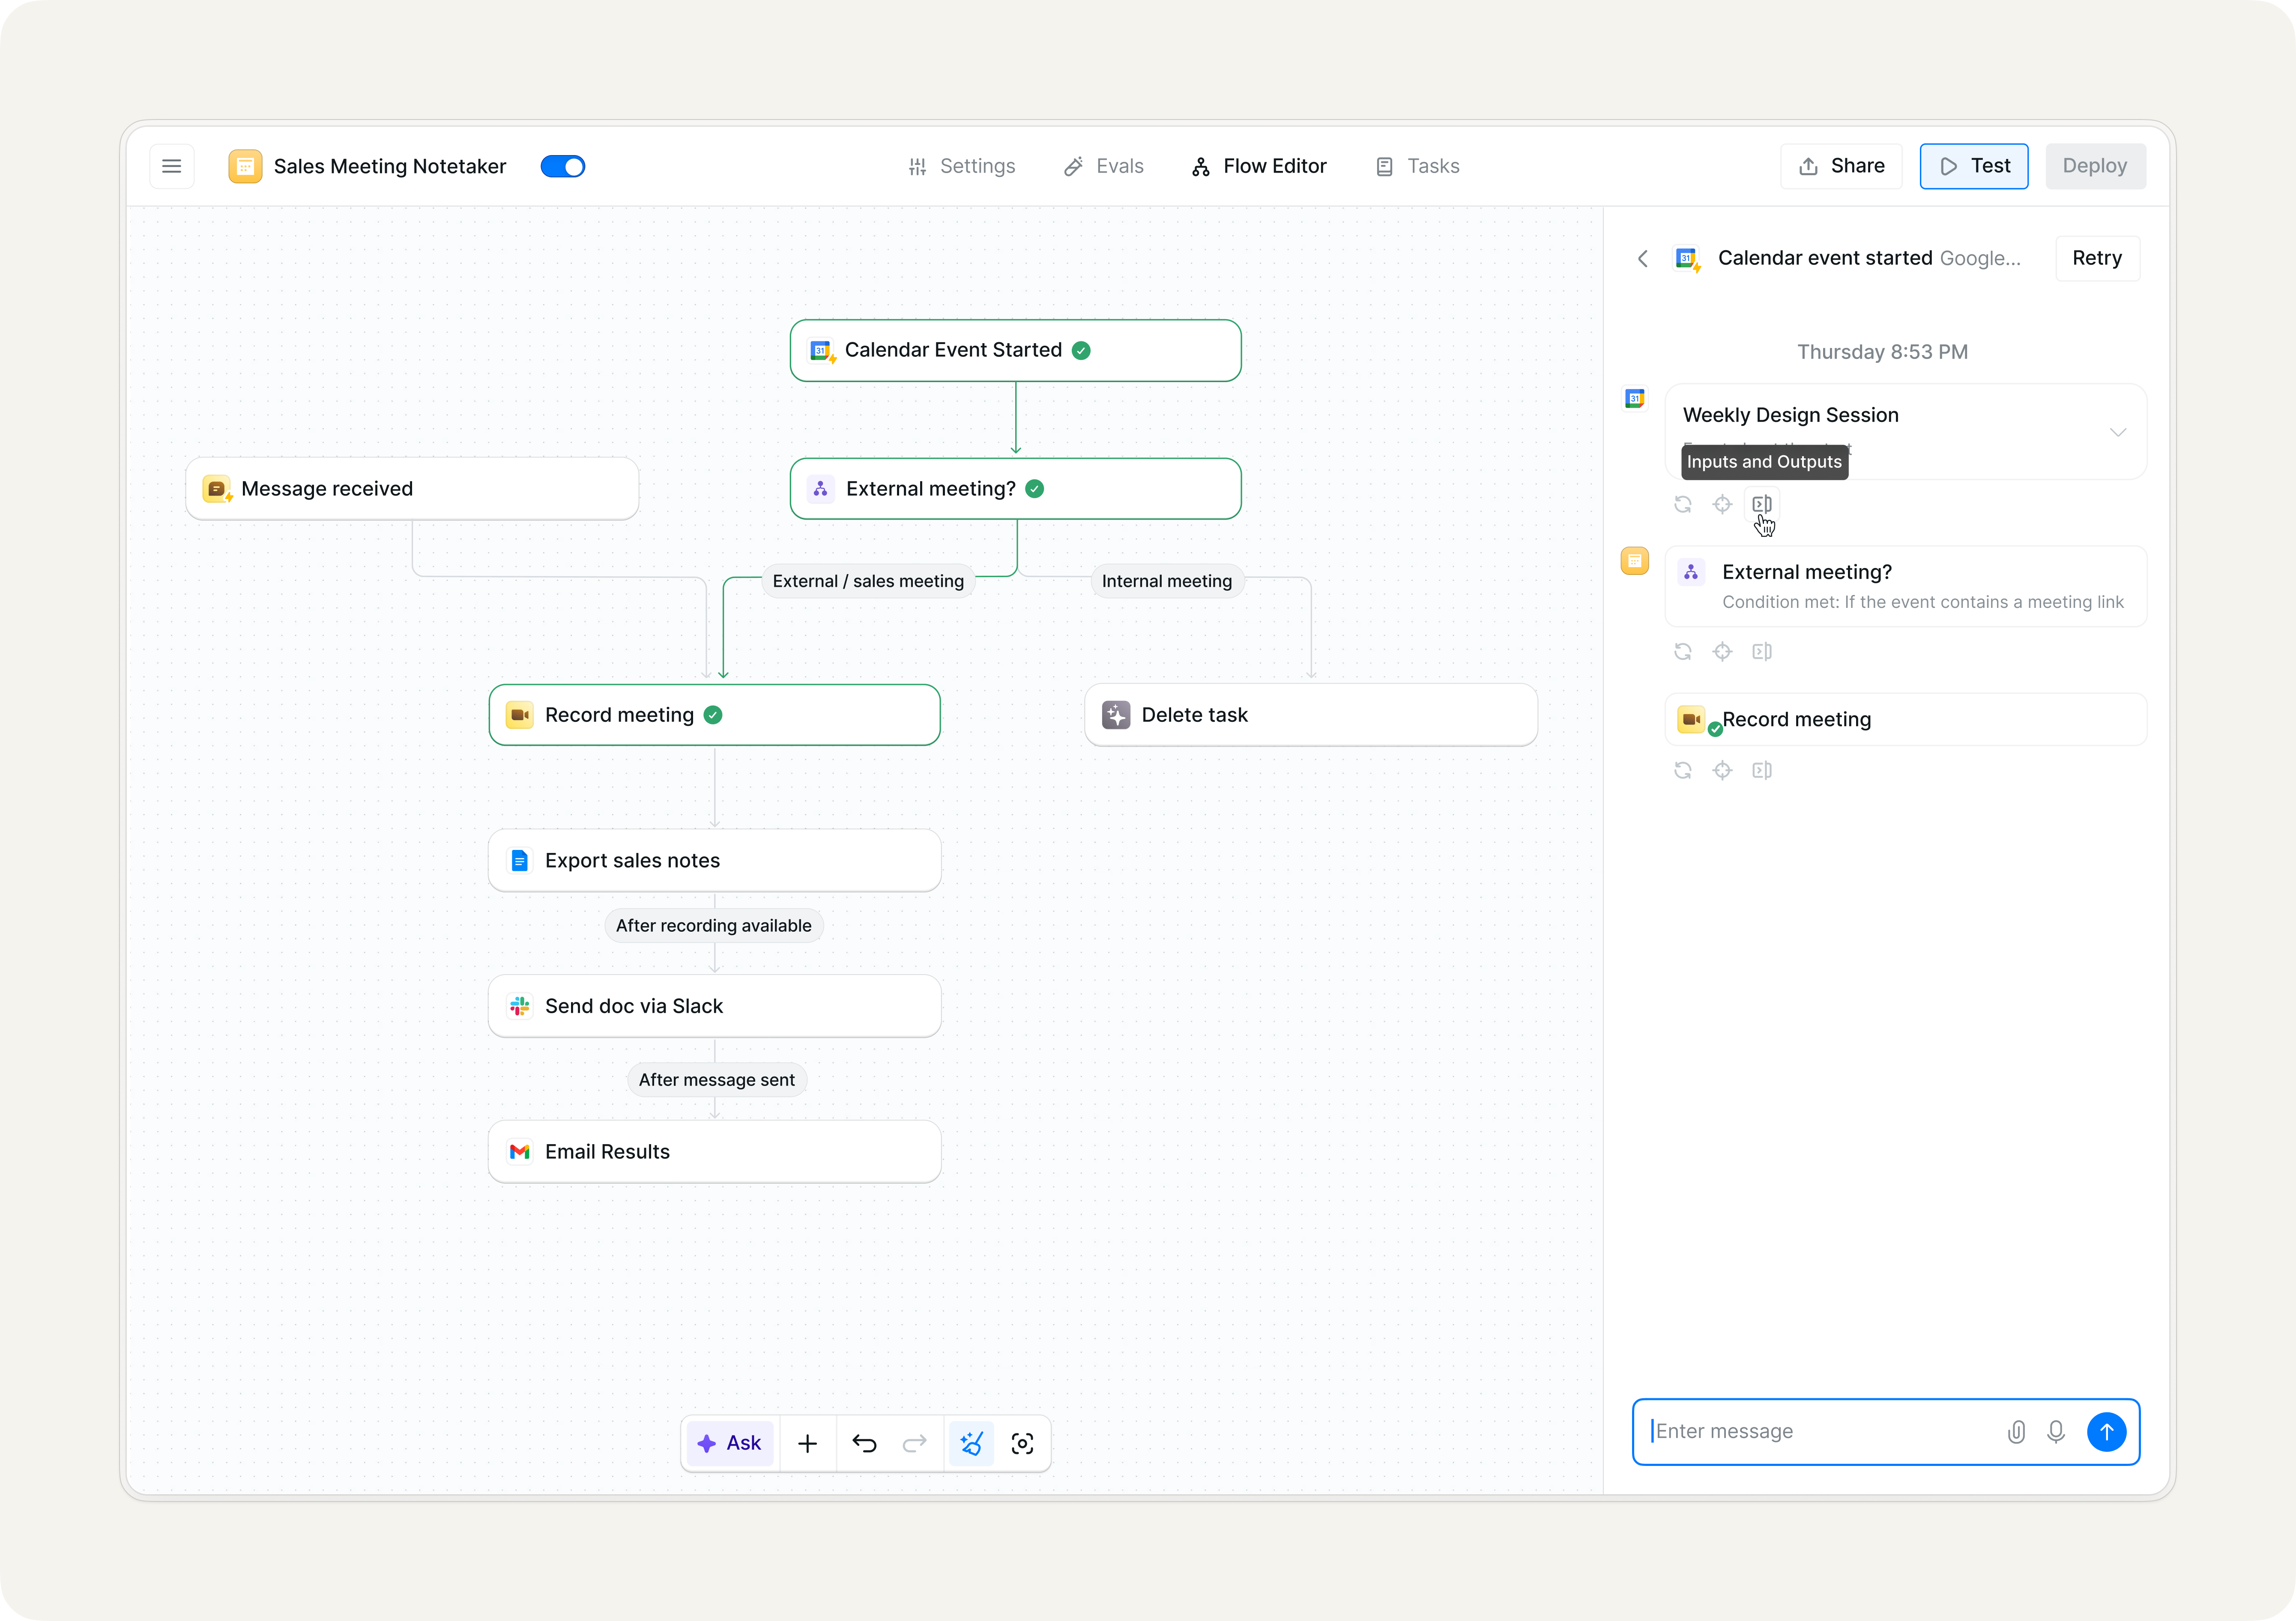2296x1621 pixels.
Task: Open Inputs and Outputs for Weekly Design Session
Action: click(x=1762, y=504)
